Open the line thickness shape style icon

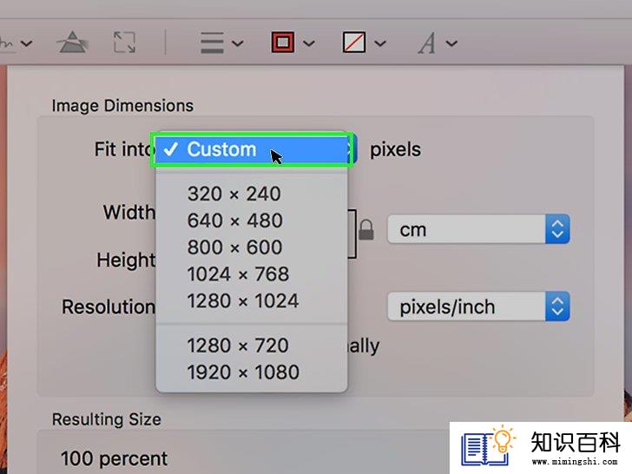point(212,43)
